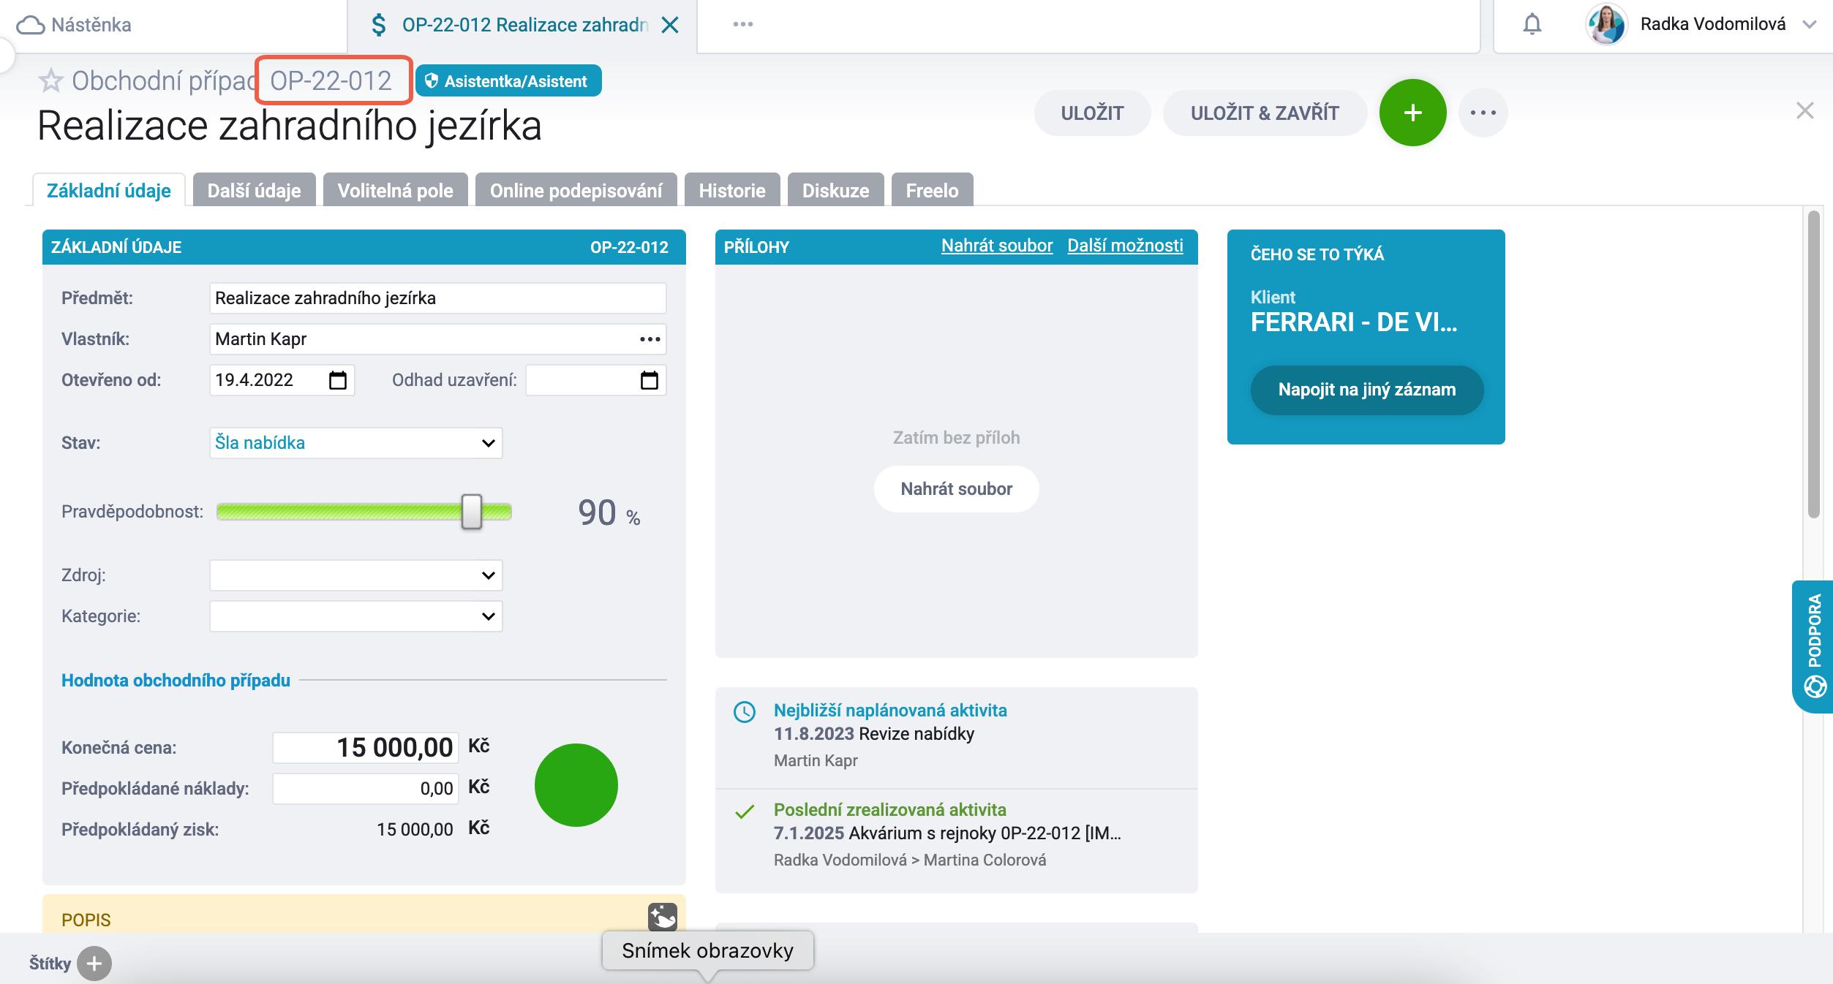The height and width of the screenshot is (984, 1833).
Task: Open the PODPORA support side tab
Action: (x=1813, y=646)
